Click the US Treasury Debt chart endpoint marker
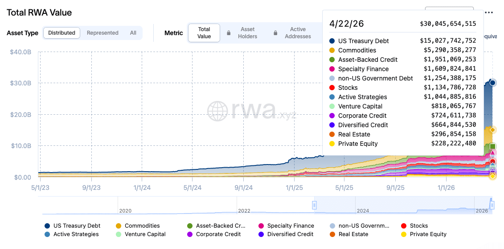The height and width of the screenshot is (249, 504). pos(492,83)
